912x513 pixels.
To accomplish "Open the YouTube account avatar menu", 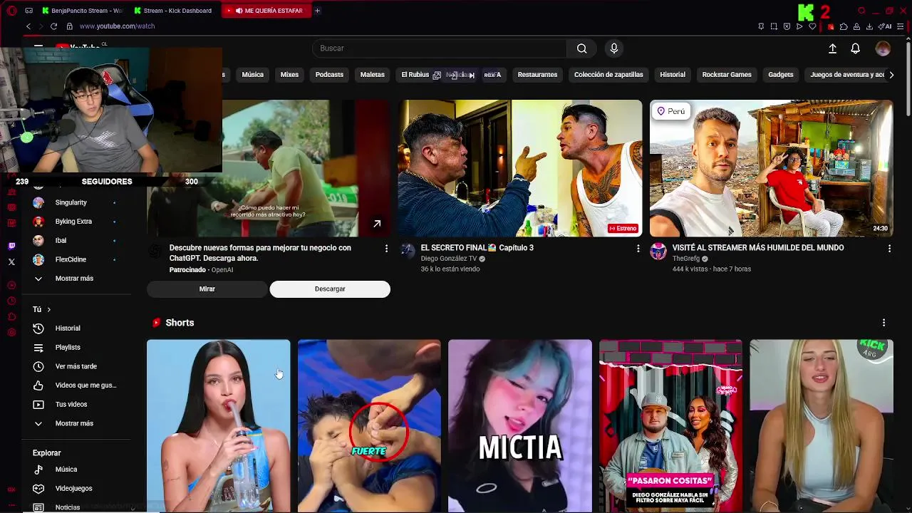I will [x=883, y=48].
